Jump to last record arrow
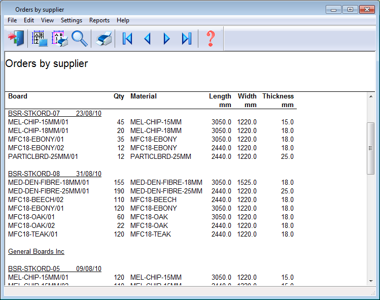The width and height of the screenshot is (380, 300). pos(187,39)
